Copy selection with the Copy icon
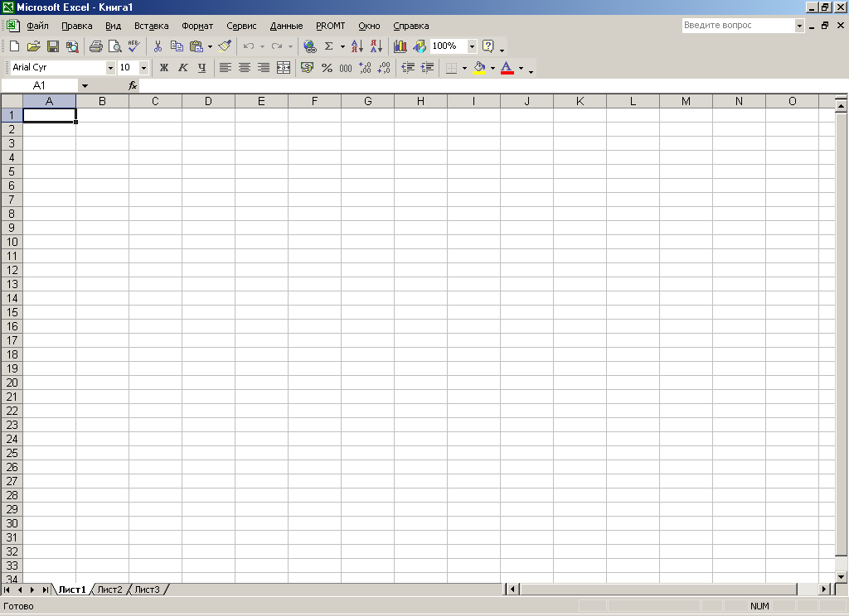 click(x=177, y=46)
